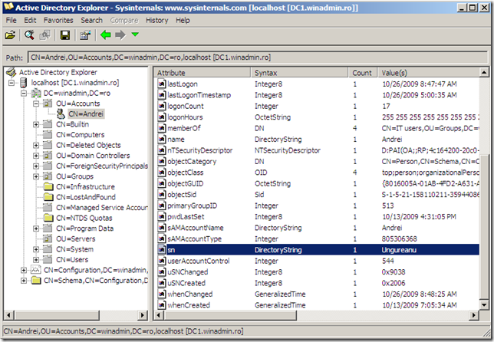Click the Search magnifier toolbar icon
Image resolution: width=494 pixels, height=342 pixels.
point(29,35)
